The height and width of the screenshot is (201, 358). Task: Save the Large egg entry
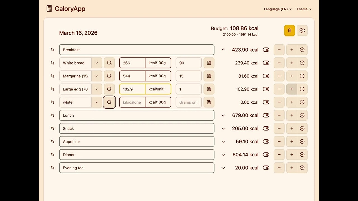pyautogui.click(x=209, y=89)
